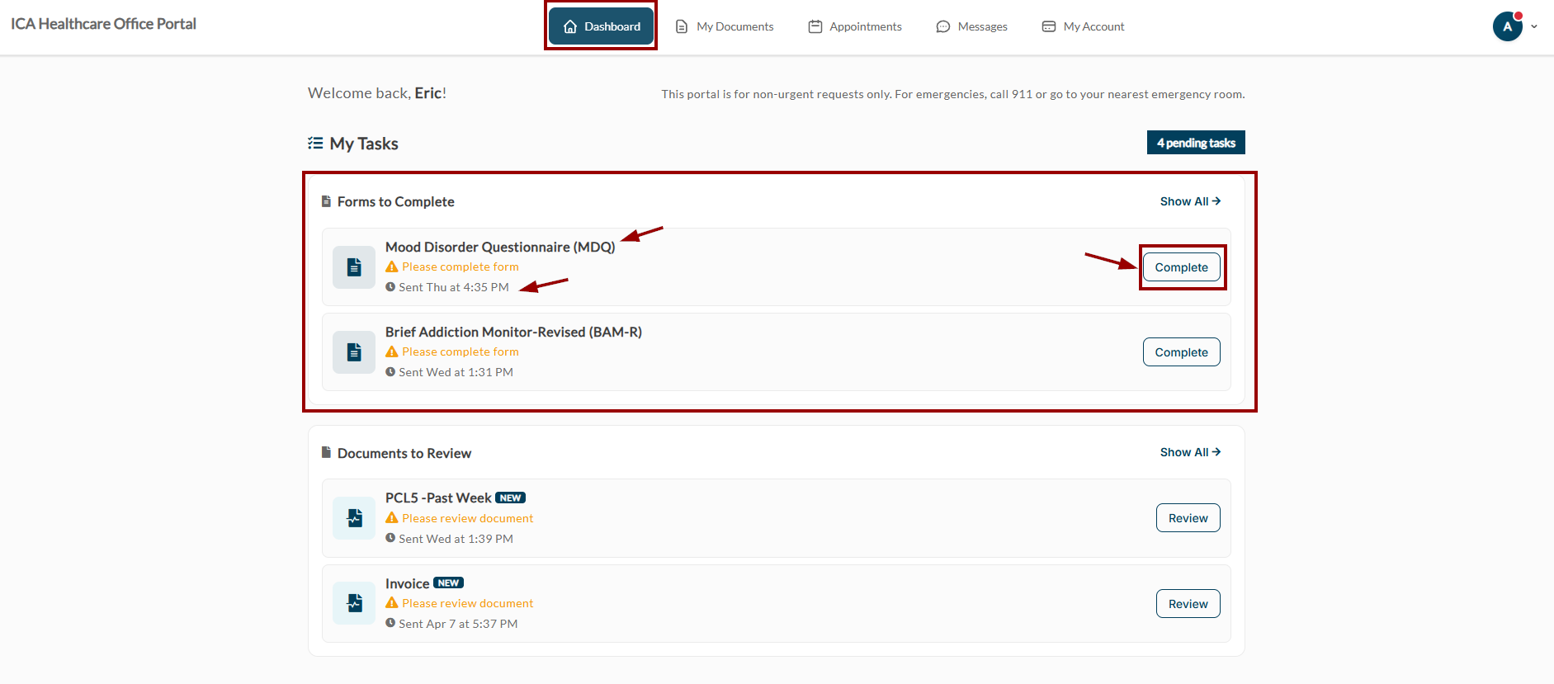Click the warning icon under Brief Addiction Monitor
The width and height of the screenshot is (1554, 684).
pos(392,351)
